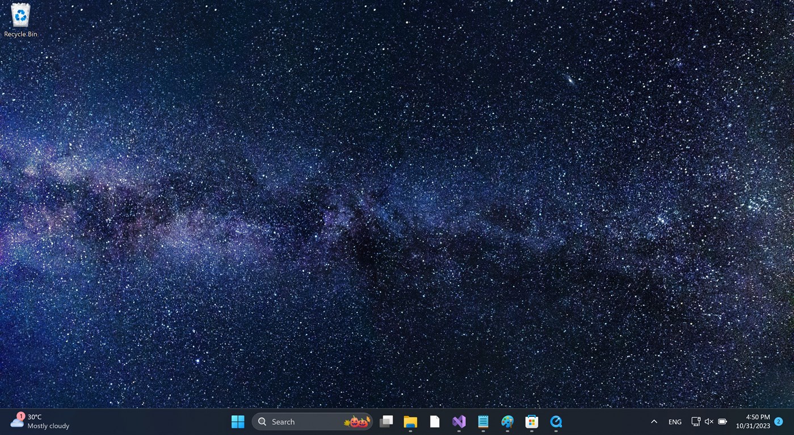View the Halloween pumpkin search highlight
The image size is (794, 435).
tap(357, 421)
